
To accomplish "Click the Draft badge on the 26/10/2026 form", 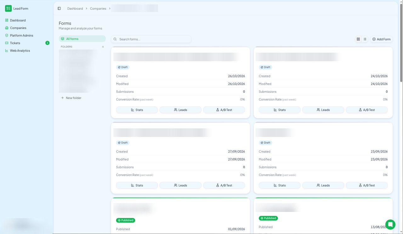I will [x=123, y=67].
